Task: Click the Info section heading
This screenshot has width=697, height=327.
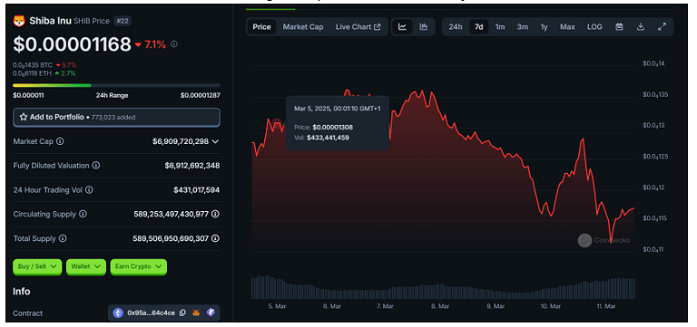Action: pyautogui.click(x=22, y=292)
